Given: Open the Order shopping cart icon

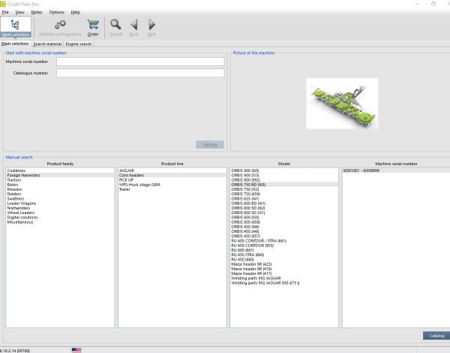Looking at the screenshot, I should point(93,25).
